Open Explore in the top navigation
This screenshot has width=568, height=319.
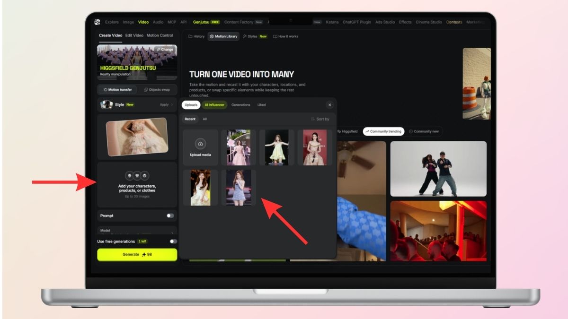pos(112,22)
